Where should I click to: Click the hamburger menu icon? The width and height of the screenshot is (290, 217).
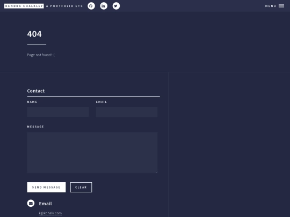(281, 6)
